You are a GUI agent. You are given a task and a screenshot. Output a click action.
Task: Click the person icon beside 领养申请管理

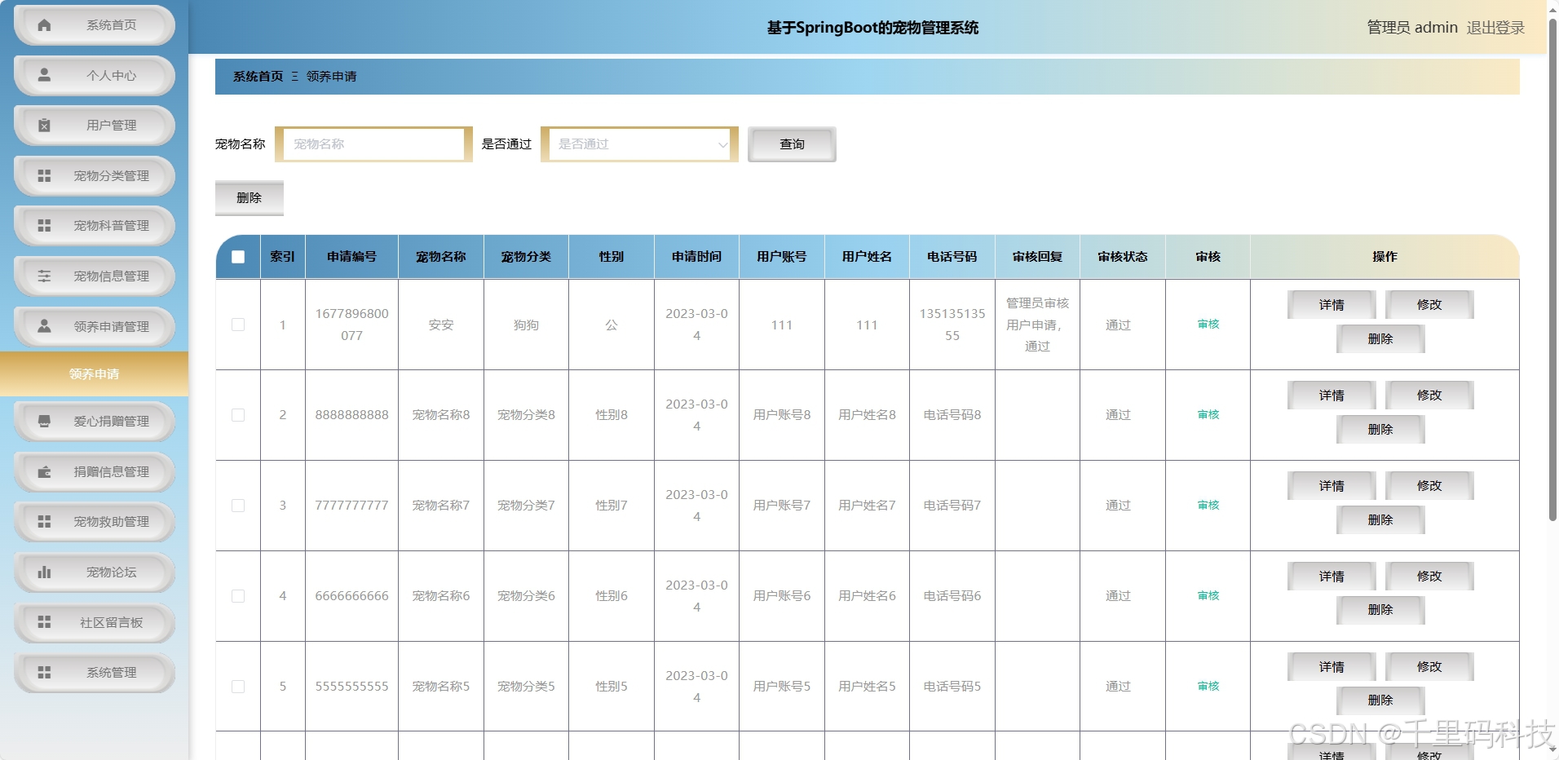(45, 326)
